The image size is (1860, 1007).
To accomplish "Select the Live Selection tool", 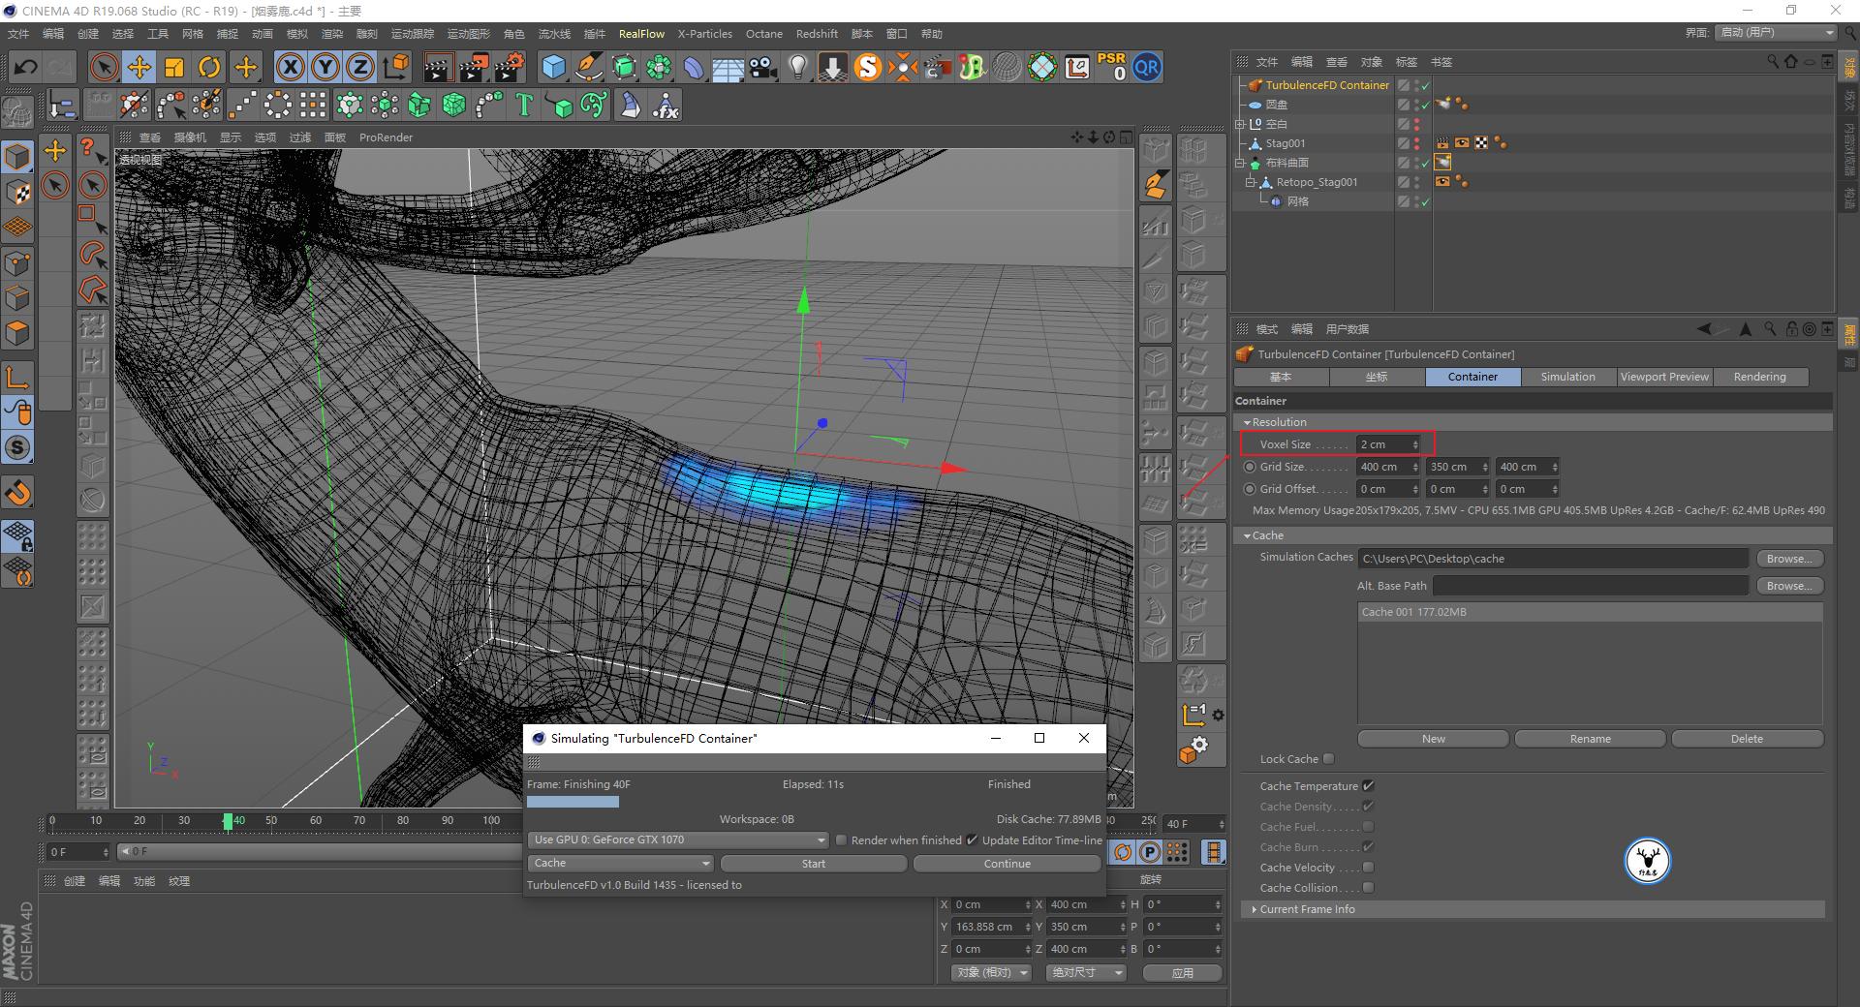I will click(x=103, y=67).
